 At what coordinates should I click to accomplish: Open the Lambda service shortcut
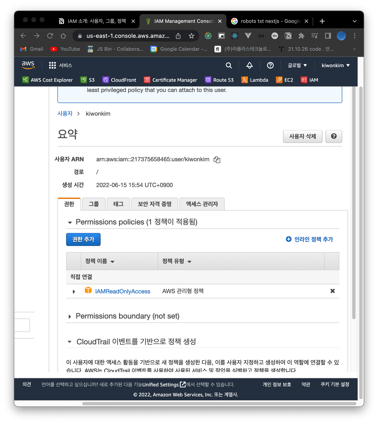point(255,80)
